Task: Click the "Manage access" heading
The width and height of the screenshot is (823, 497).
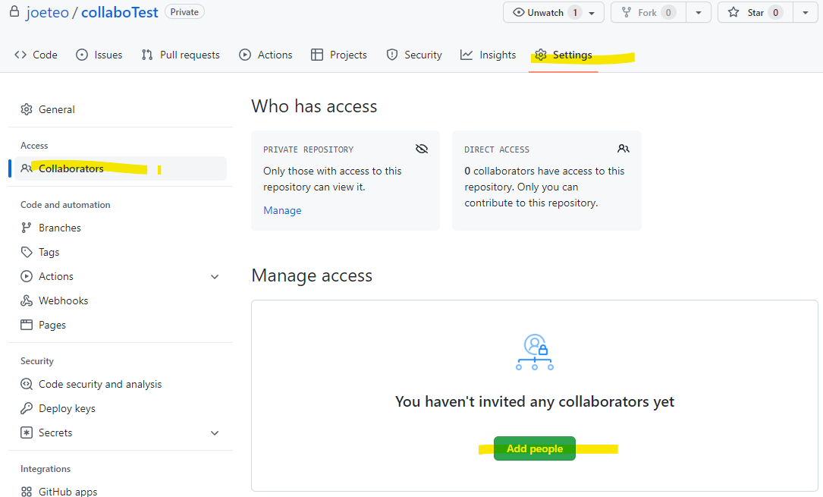Action: (312, 275)
